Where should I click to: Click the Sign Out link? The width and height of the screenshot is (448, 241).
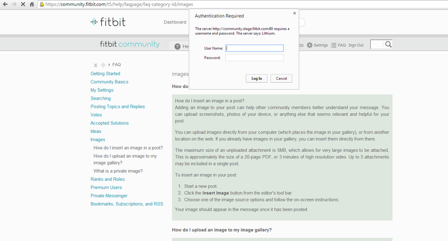[x=356, y=45]
